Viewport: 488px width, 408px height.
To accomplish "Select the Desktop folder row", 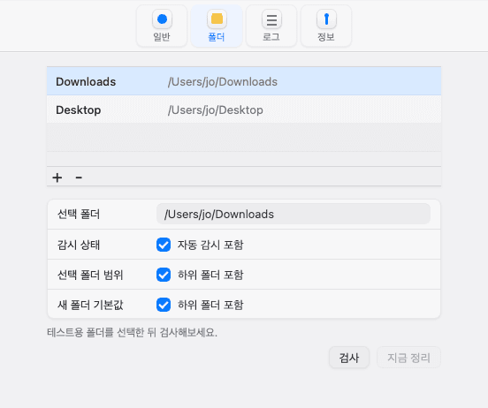I will [244, 110].
